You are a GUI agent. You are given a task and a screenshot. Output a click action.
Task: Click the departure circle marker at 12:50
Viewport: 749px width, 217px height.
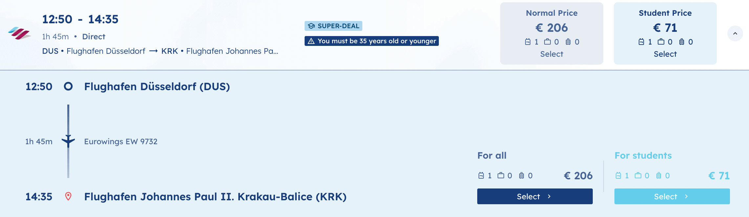68,86
